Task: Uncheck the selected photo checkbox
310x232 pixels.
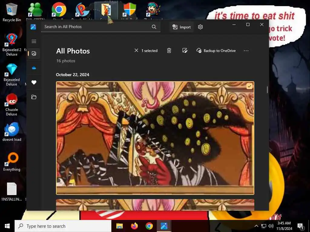Action: coord(249,86)
